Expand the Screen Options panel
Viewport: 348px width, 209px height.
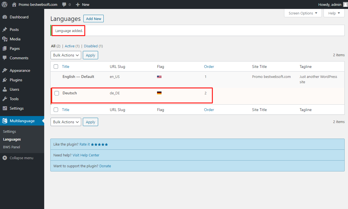coord(303,13)
